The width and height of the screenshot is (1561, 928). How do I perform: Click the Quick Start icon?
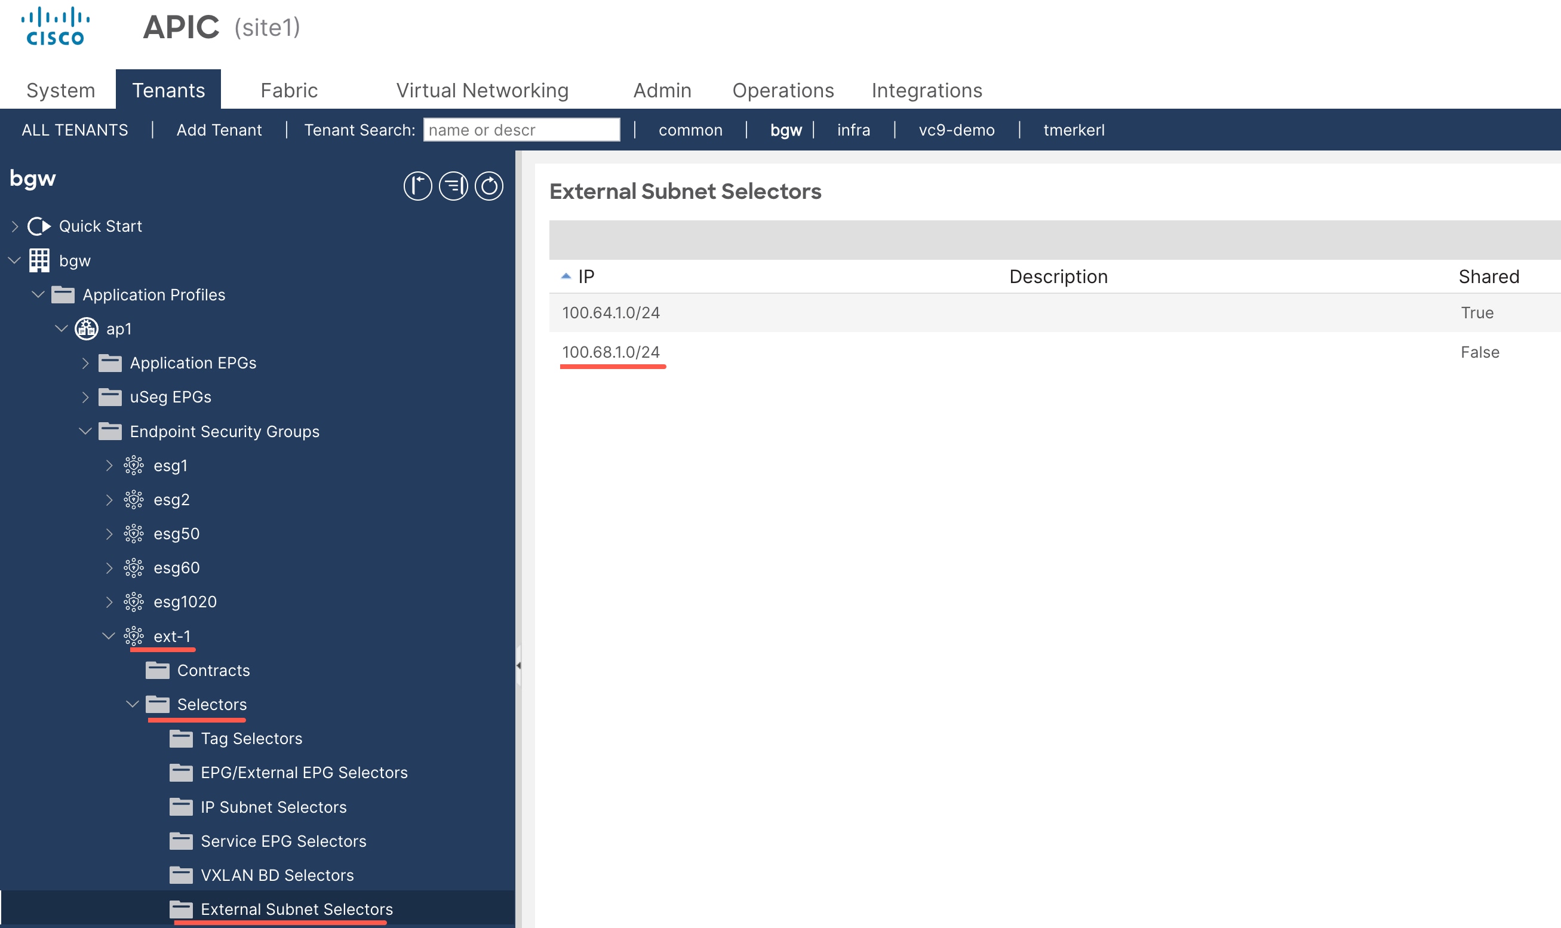[39, 226]
